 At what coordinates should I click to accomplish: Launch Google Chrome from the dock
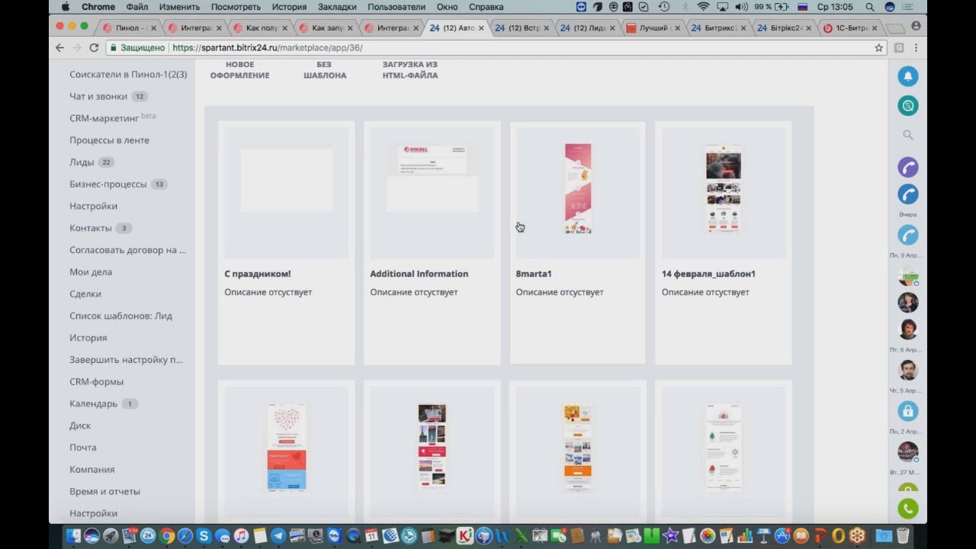166,536
